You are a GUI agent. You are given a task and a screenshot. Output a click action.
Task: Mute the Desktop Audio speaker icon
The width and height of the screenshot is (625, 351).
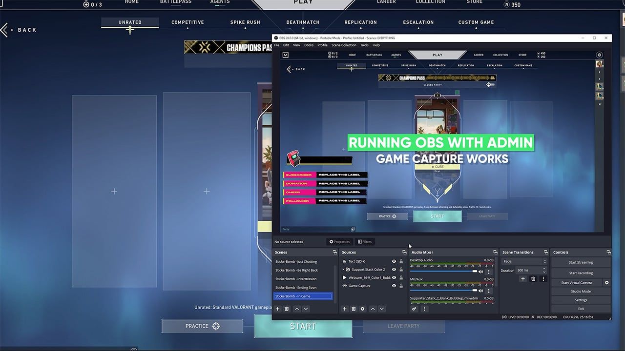[x=481, y=272]
